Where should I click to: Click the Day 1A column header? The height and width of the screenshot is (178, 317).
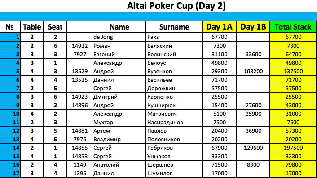tap(219, 27)
